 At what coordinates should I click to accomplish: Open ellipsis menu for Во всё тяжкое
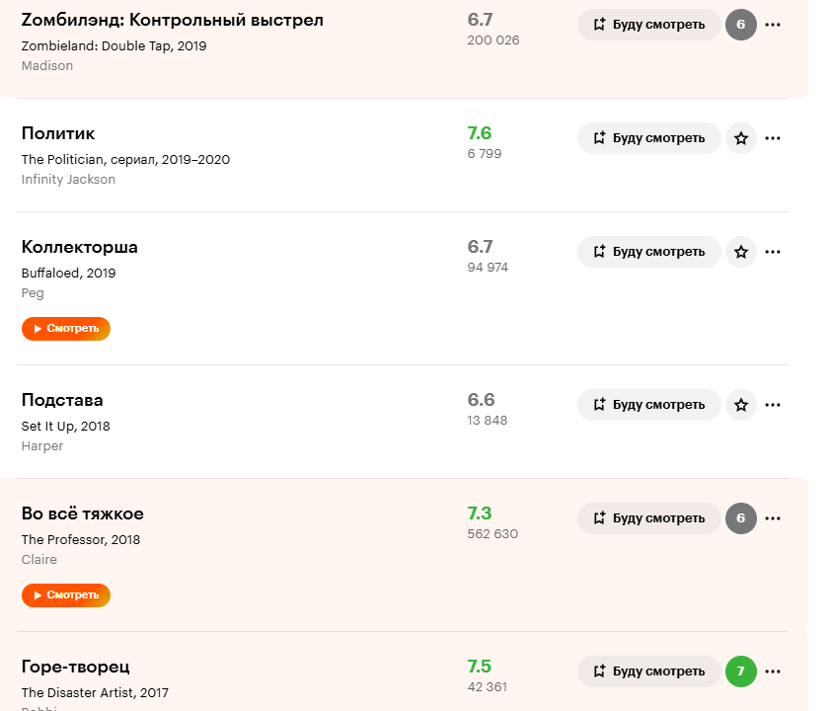coord(773,518)
